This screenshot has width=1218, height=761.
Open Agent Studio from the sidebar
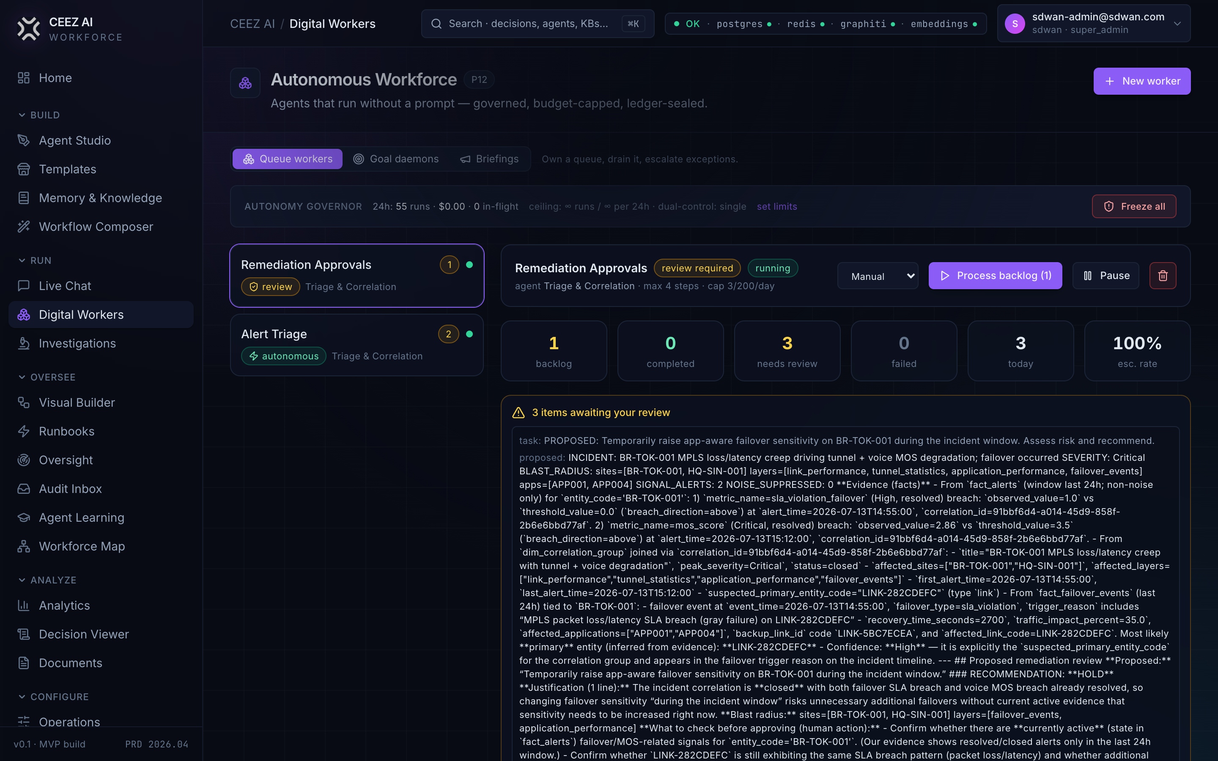coord(101,140)
